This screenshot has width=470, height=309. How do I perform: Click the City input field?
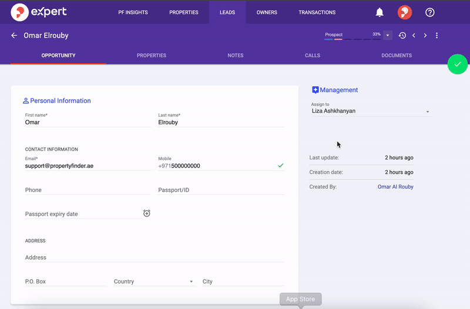pyautogui.click(x=243, y=281)
